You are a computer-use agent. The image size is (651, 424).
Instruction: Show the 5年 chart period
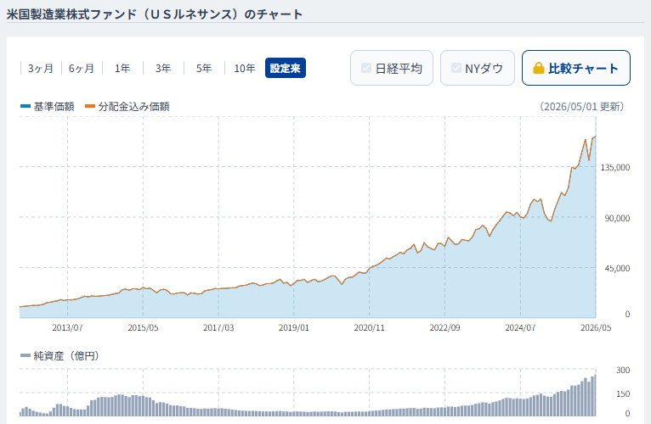[x=203, y=69]
